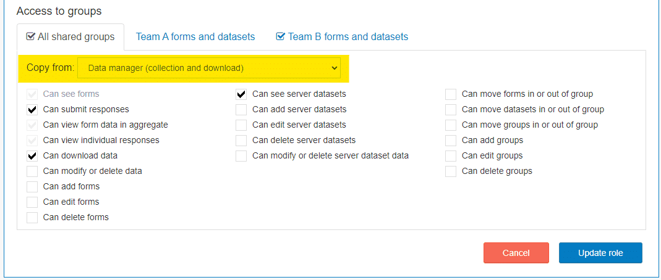
Task: Click the disabled Can view individual responses checkbox
Action: [x=32, y=141]
